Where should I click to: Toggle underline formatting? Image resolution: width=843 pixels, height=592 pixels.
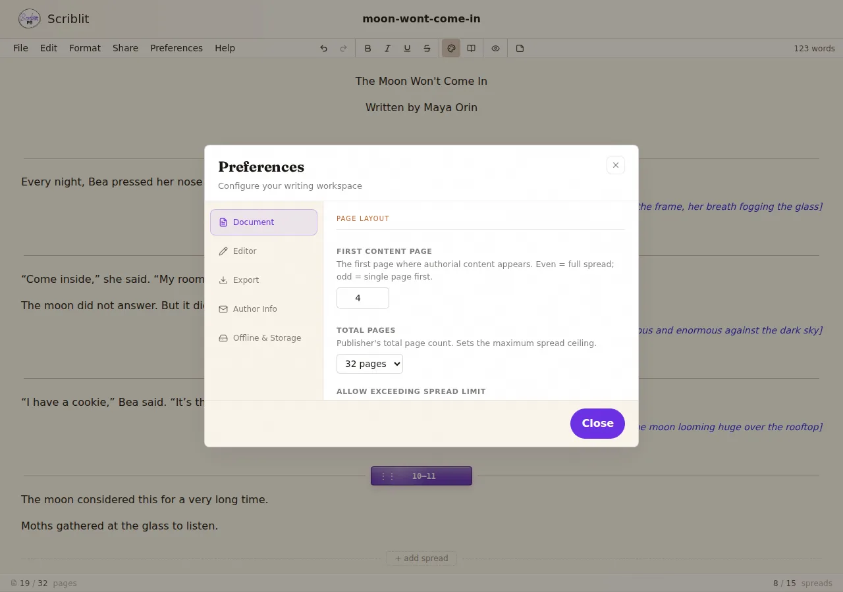(x=407, y=48)
